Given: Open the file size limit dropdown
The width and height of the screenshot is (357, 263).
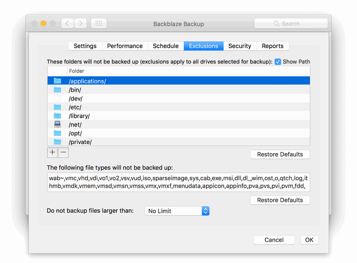Looking at the screenshot, I should (177, 211).
